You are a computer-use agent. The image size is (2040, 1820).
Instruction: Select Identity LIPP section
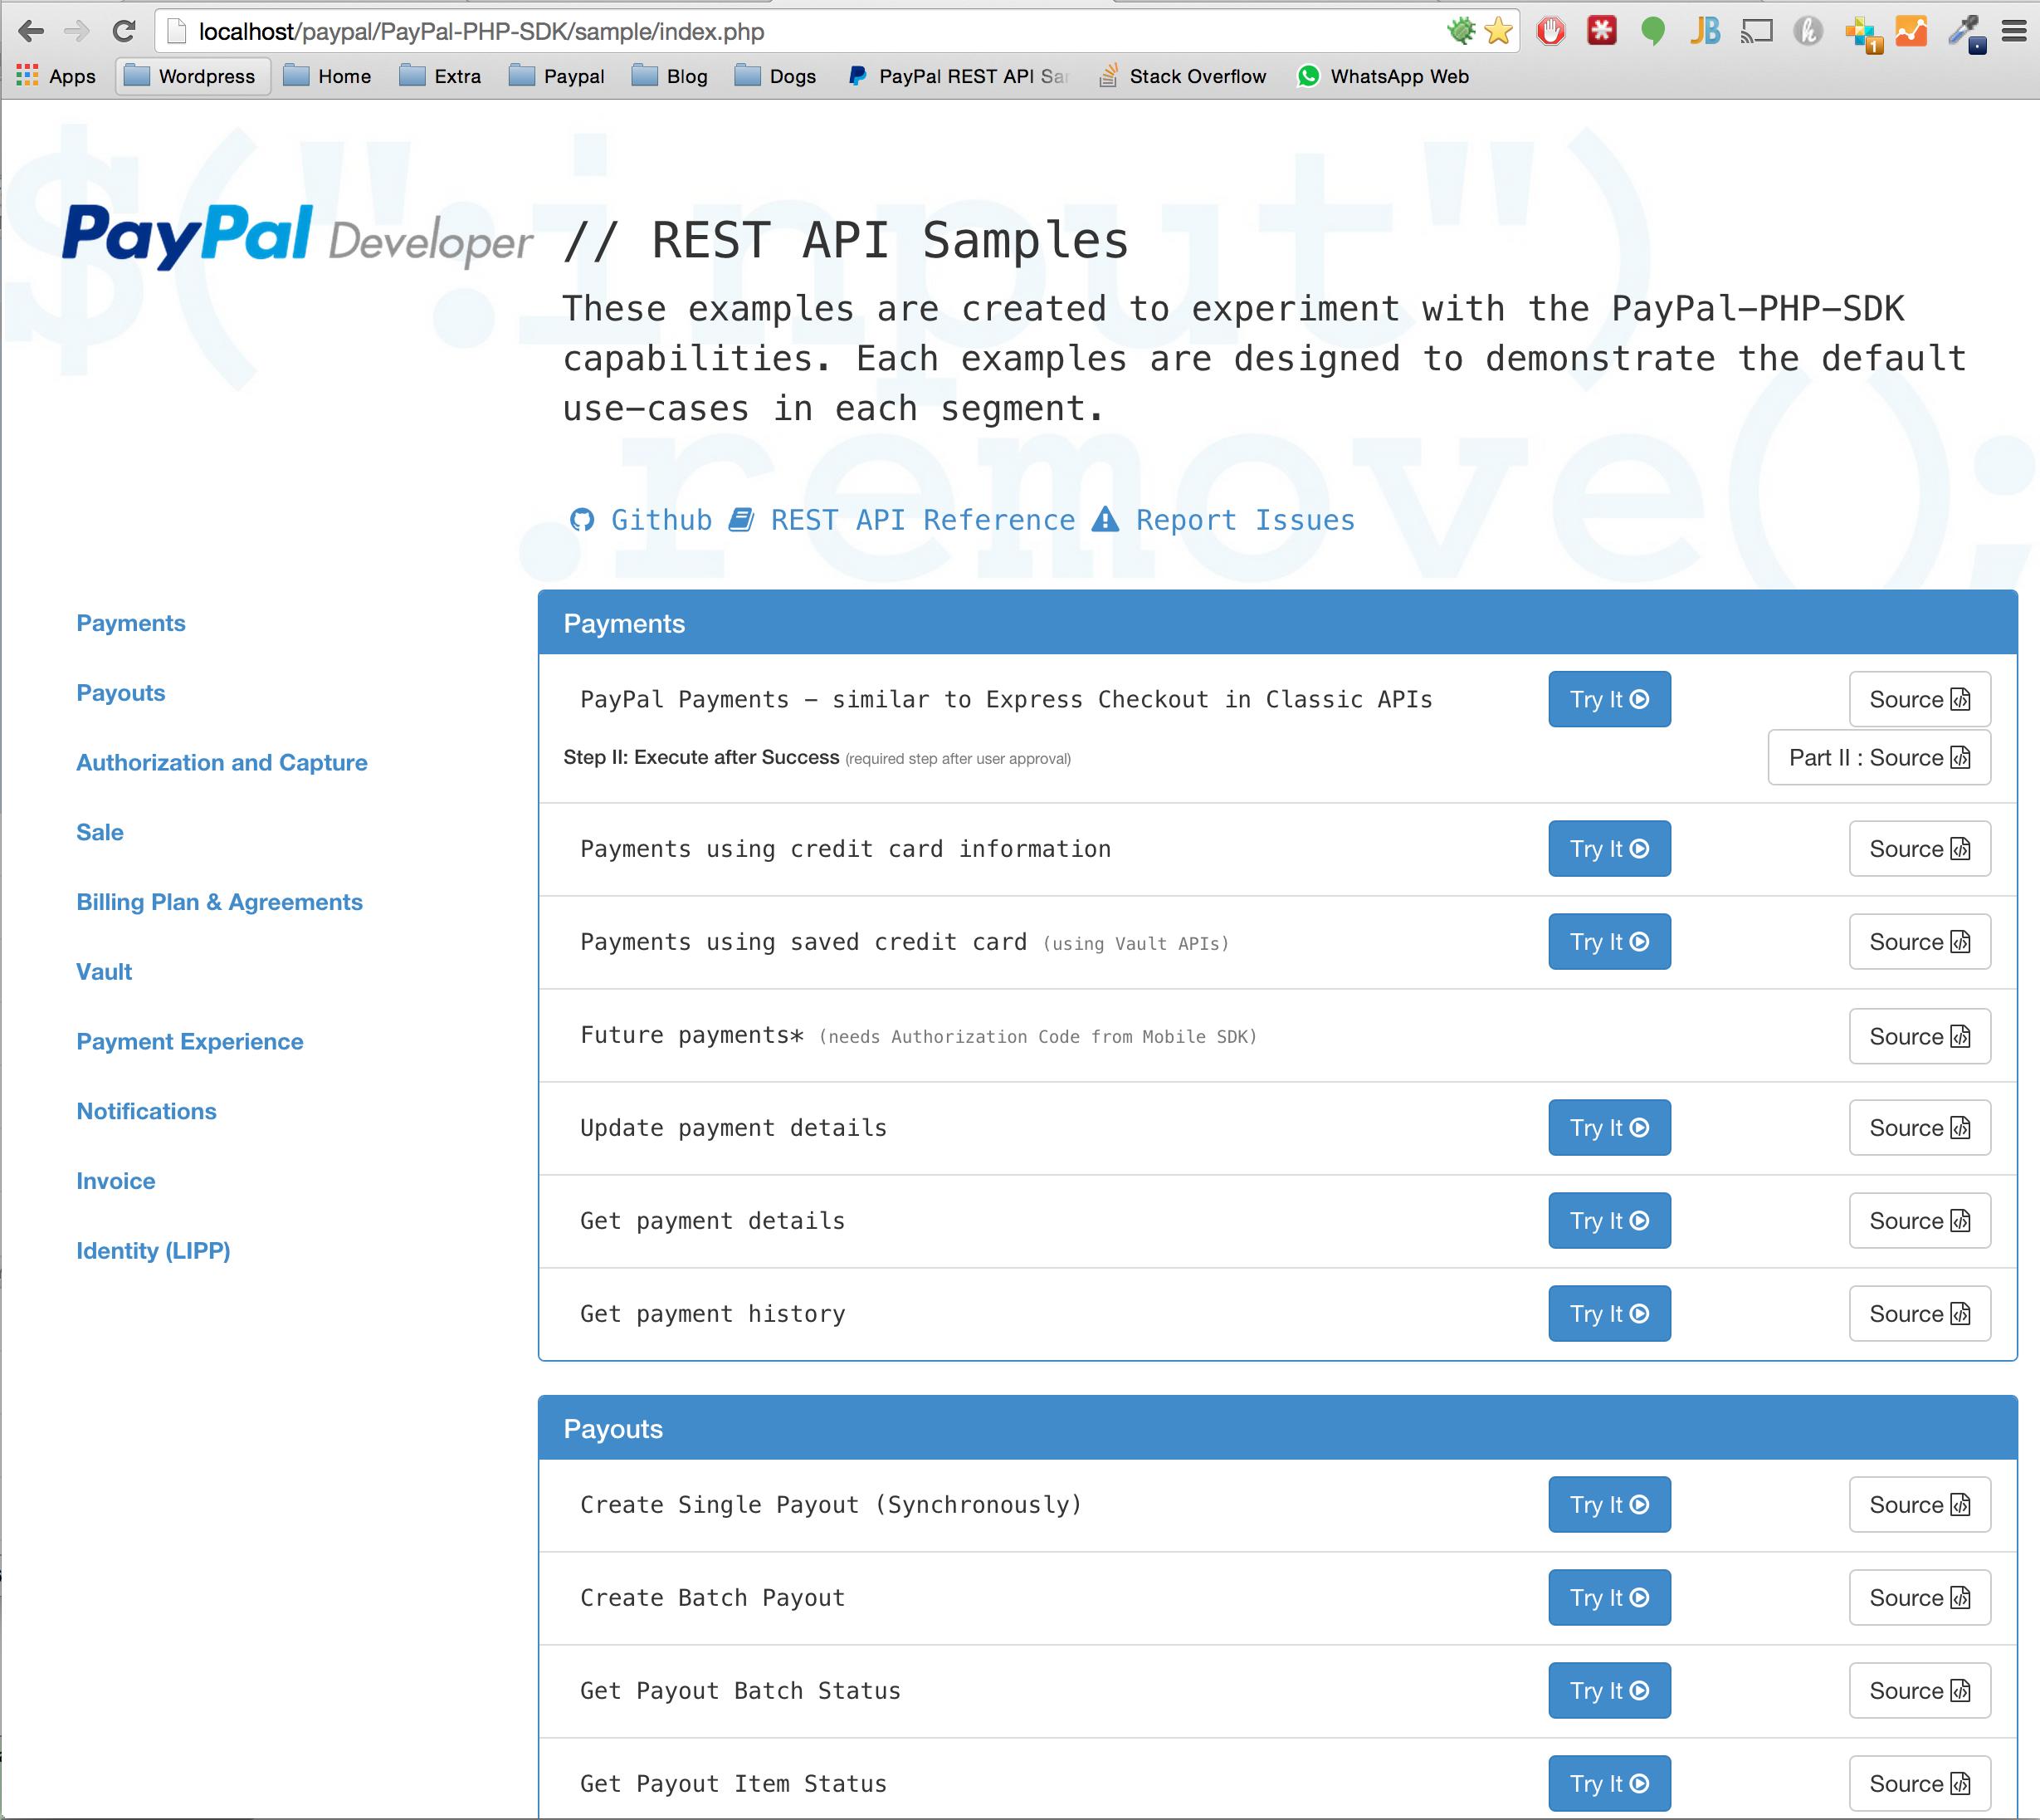151,1250
